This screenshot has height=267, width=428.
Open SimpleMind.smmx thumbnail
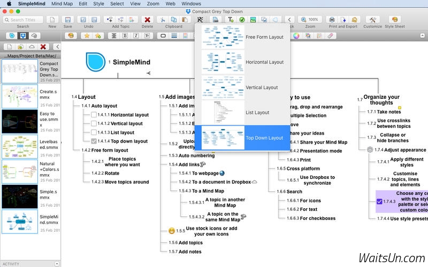point(20,222)
